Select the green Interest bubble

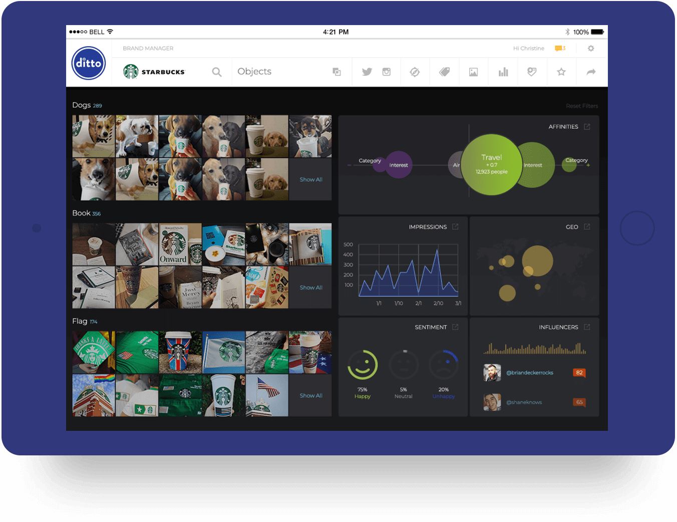click(539, 165)
